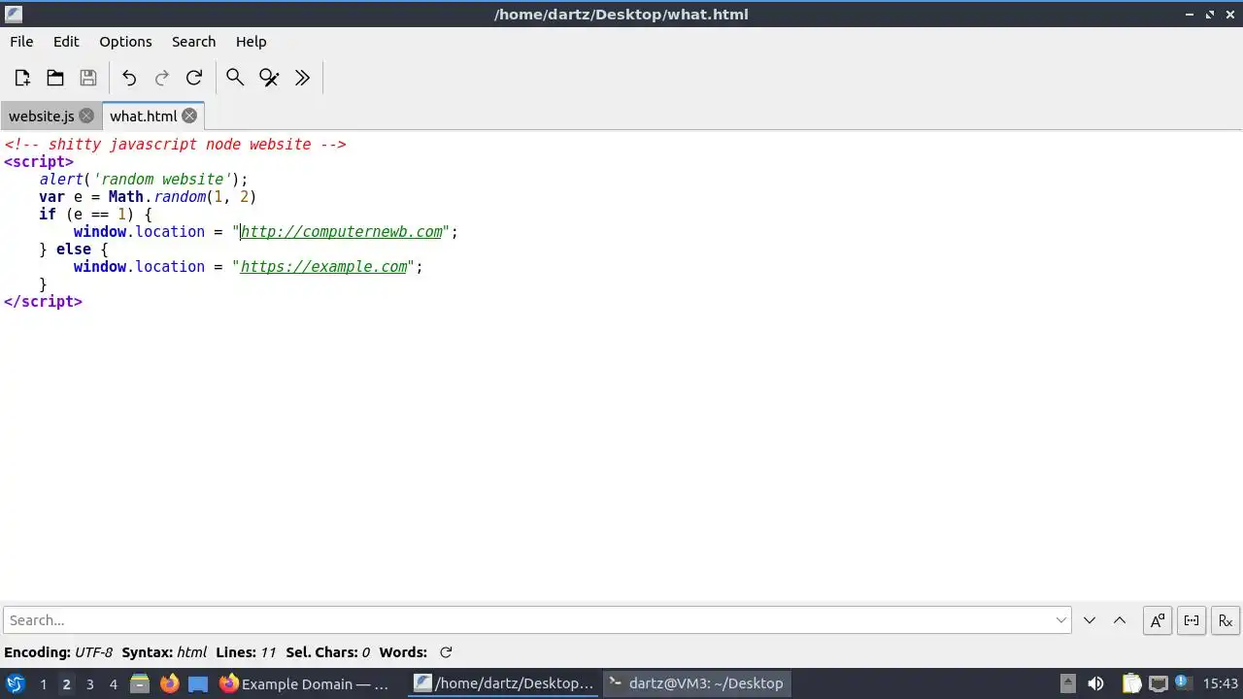This screenshot has height=699, width=1243.
Task: Expand the toolbar overflow chevrons
Action: (302, 78)
